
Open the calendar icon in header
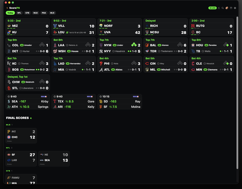pyautogui.click(x=231, y=8)
